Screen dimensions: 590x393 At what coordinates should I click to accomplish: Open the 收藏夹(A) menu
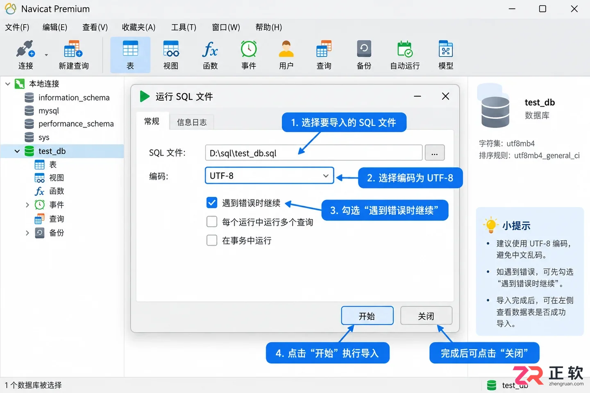[x=139, y=27]
